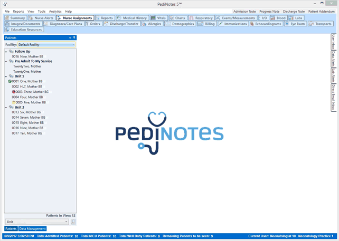
Task: Select patient 0014 Seven, Mother BG
Action: (x=29, y=118)
